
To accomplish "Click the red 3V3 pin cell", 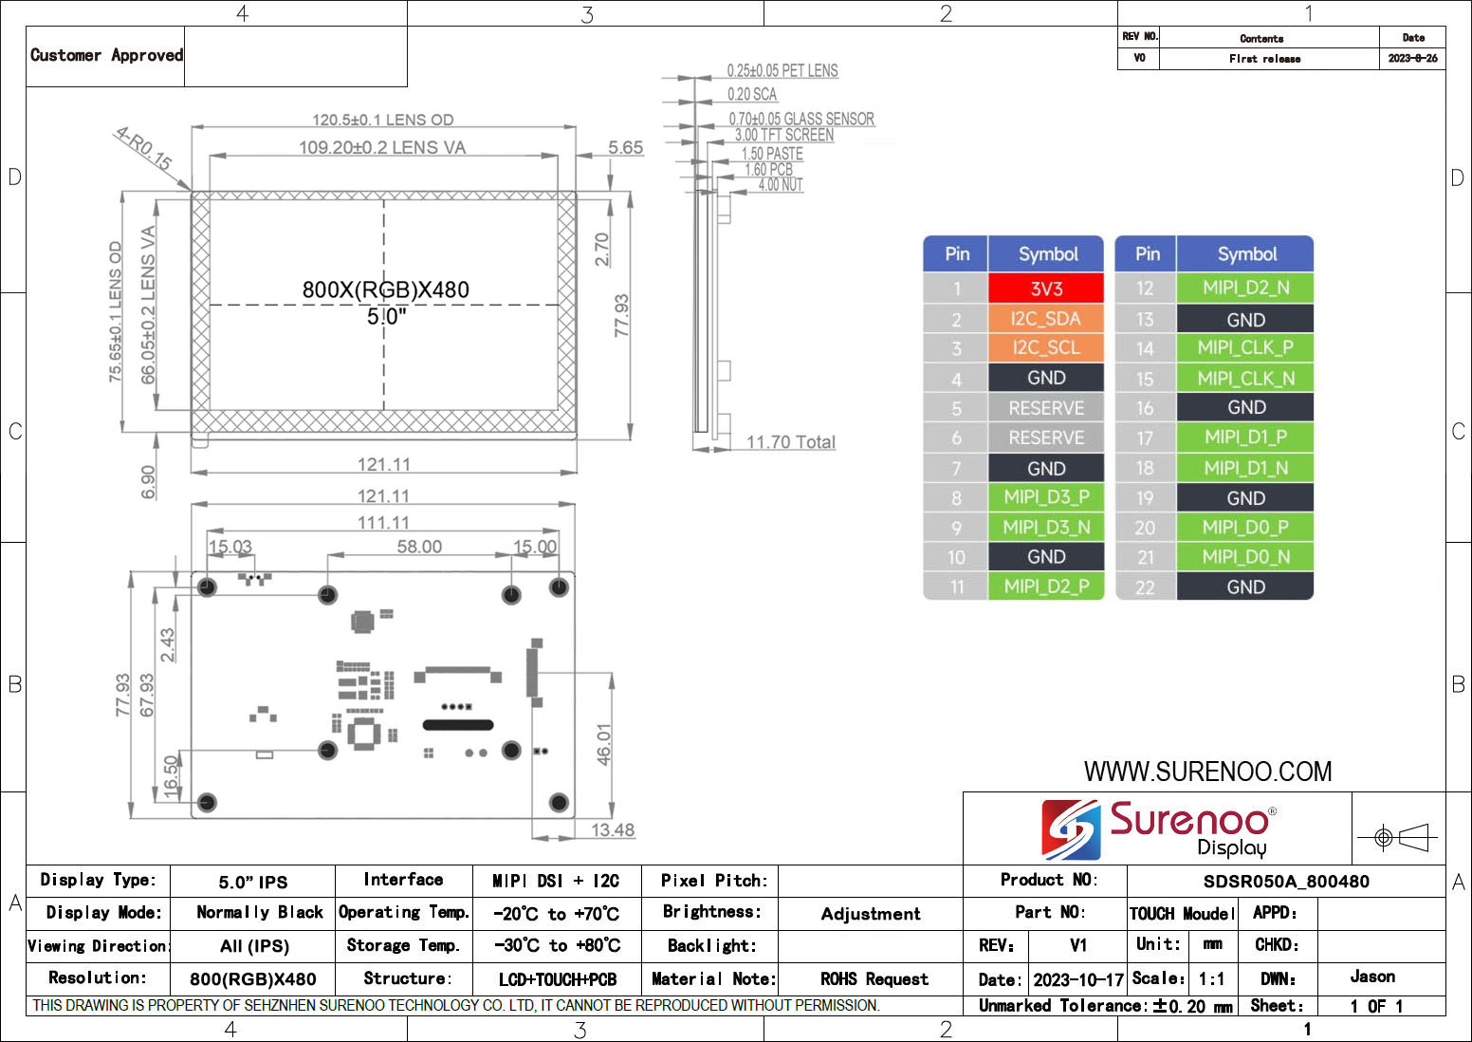I will (x=1046, y=288).
